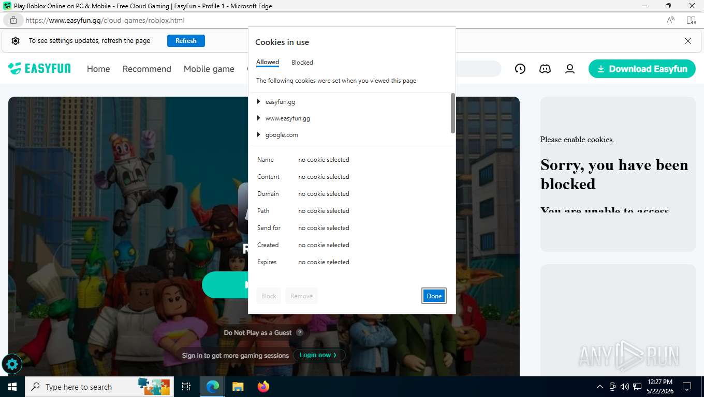This screenshot has width=704, height=397.
Task: Click the site lock icon in address bar
Action: pos(13,20)
